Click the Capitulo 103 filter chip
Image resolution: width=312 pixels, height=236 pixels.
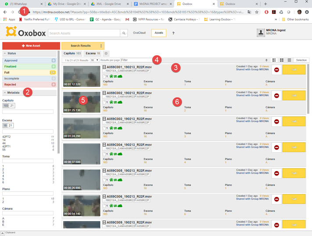(x=72, y=54)
